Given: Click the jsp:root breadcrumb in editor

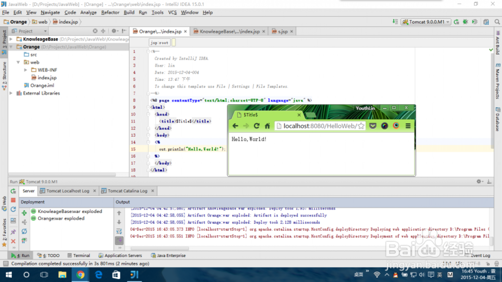Looking at the screenshot, I should coord(160,43).
